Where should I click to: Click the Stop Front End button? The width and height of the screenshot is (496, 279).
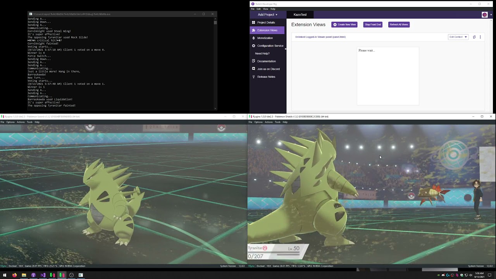373,24
